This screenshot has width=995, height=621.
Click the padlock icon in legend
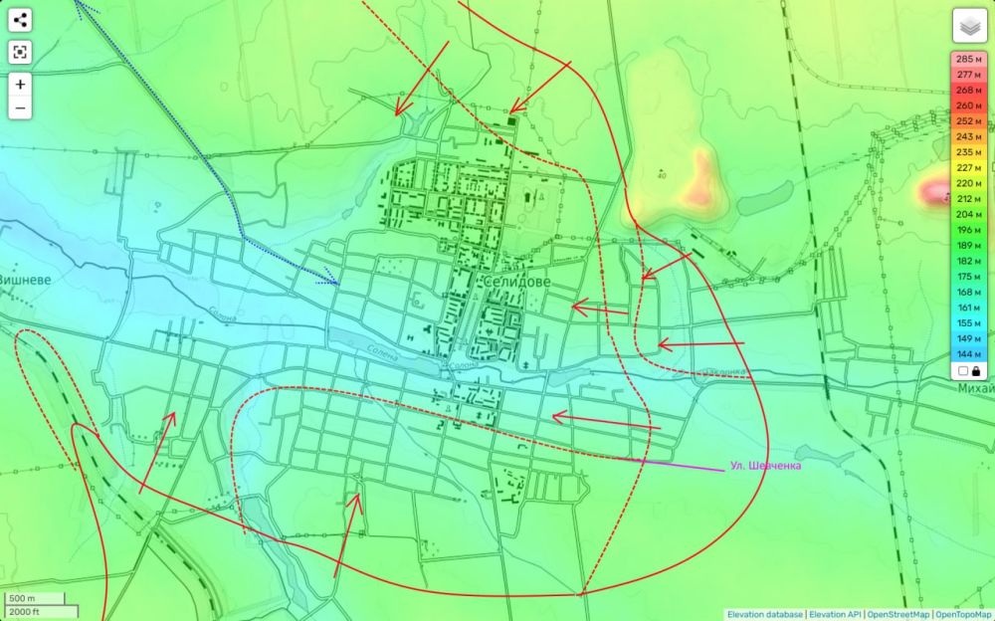[976, 371]
